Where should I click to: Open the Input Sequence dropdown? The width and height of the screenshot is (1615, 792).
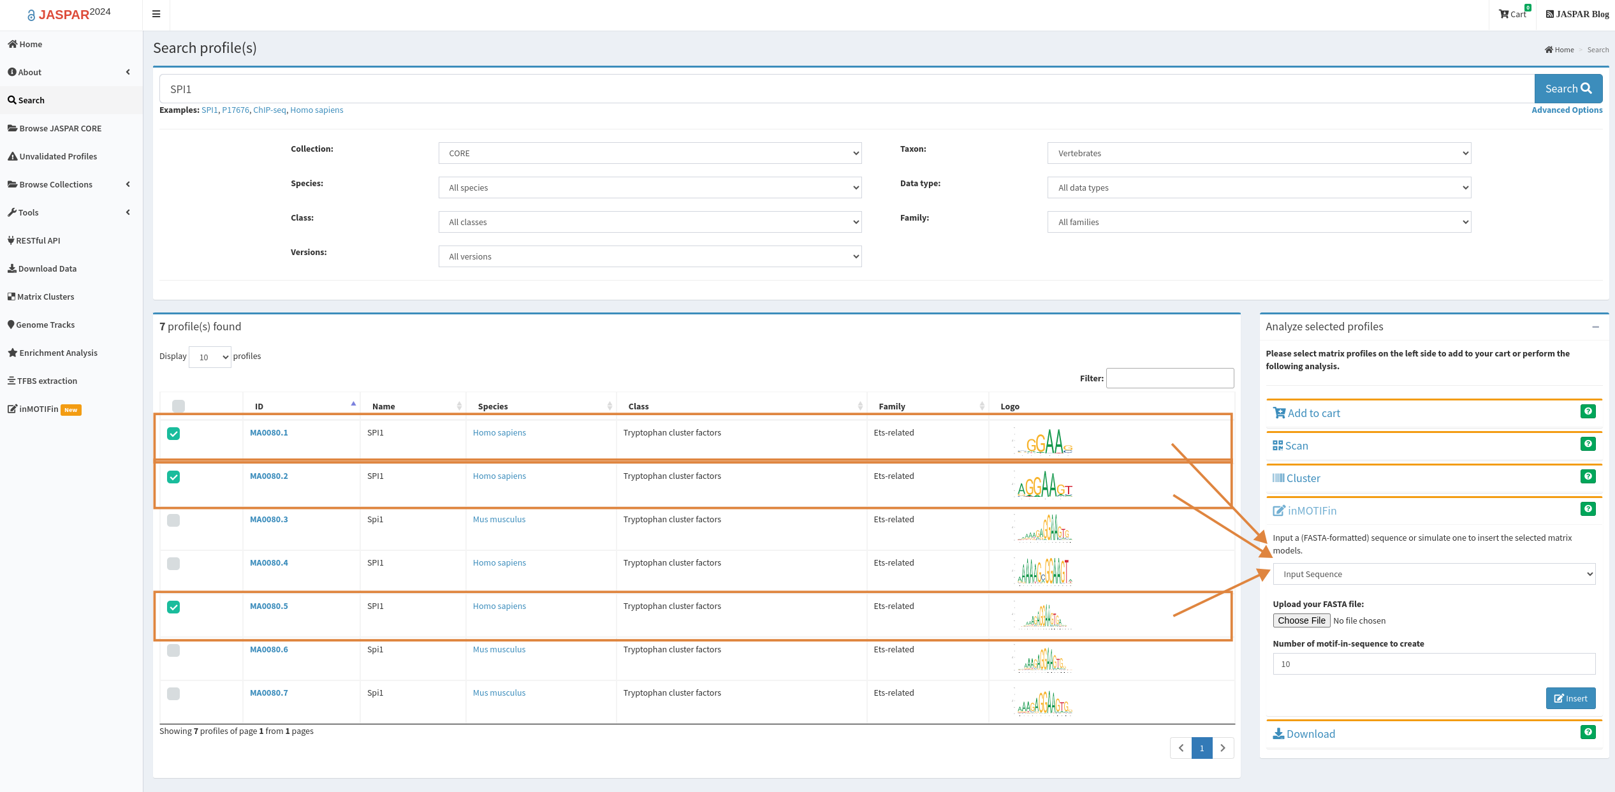pyautogui.click(x=1433, y=574)
